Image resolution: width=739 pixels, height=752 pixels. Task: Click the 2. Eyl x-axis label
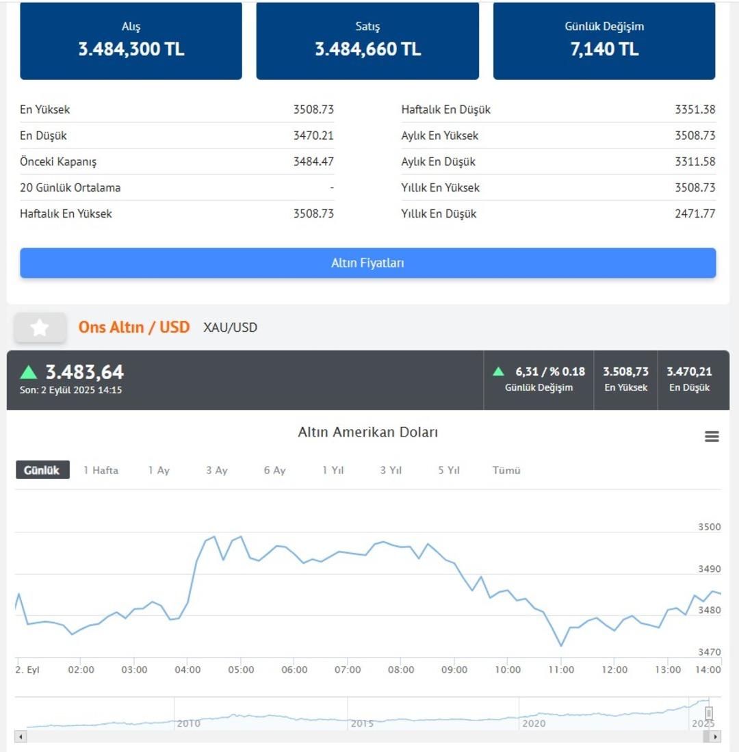pyautogui.click(x=27, y=669)
